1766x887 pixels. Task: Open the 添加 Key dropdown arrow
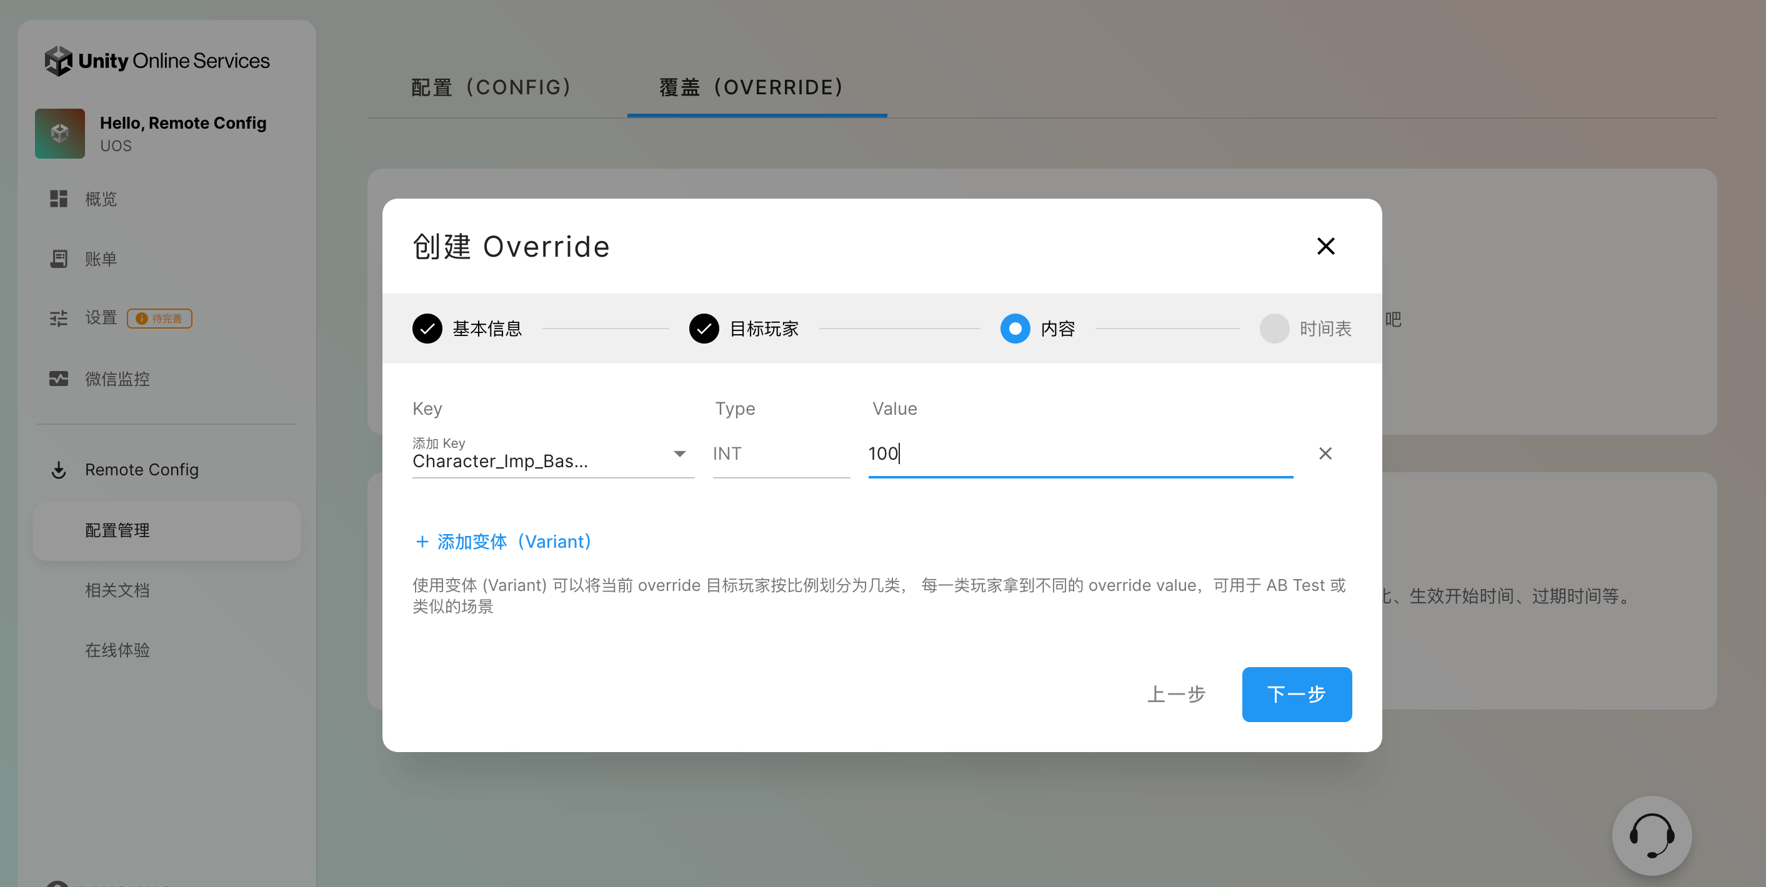tap(679, 453)
